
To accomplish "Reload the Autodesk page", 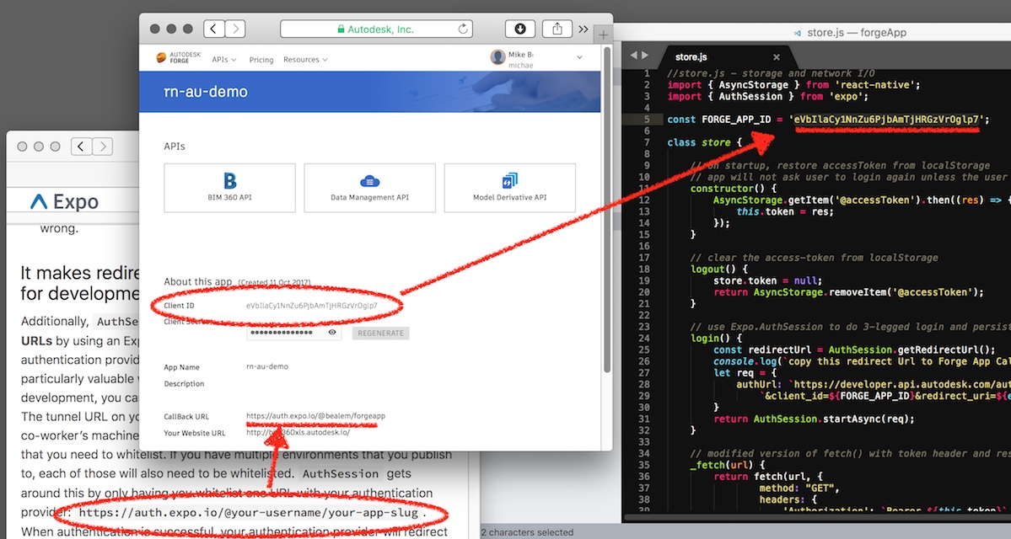I will pyautogui.click(x=462, y=29).
